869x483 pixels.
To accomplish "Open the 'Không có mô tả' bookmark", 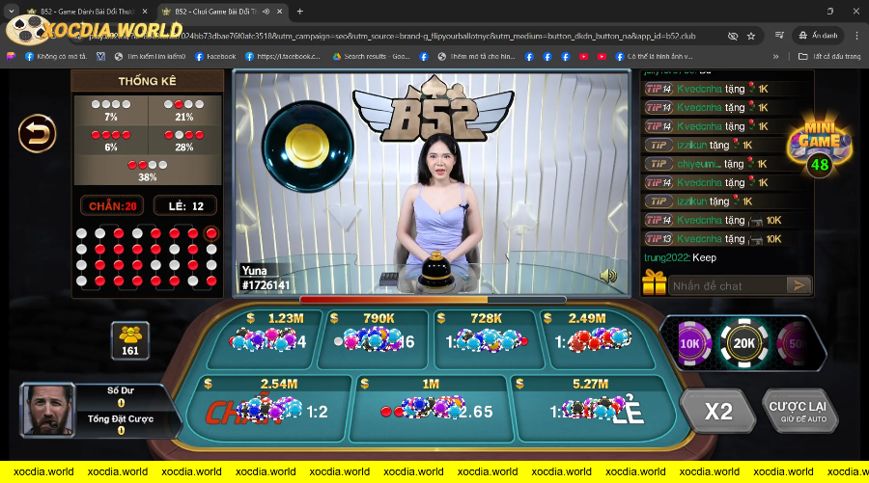I will point(56,57).
